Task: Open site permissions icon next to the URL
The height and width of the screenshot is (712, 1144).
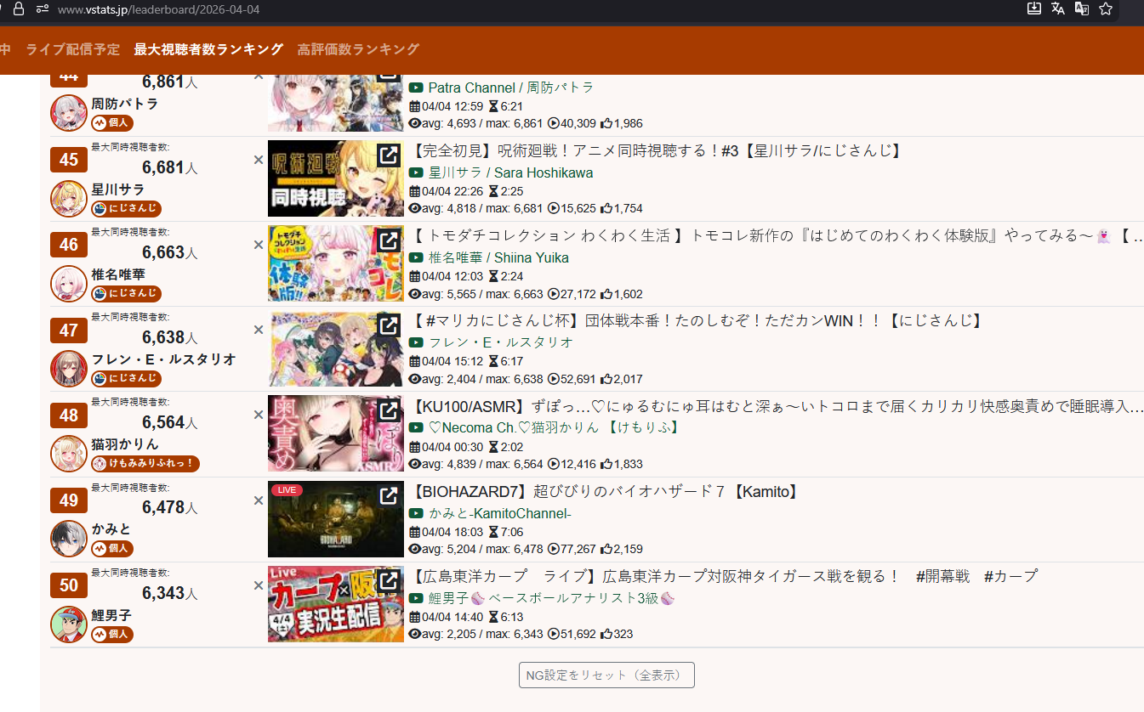Action: tap(43, 9)
